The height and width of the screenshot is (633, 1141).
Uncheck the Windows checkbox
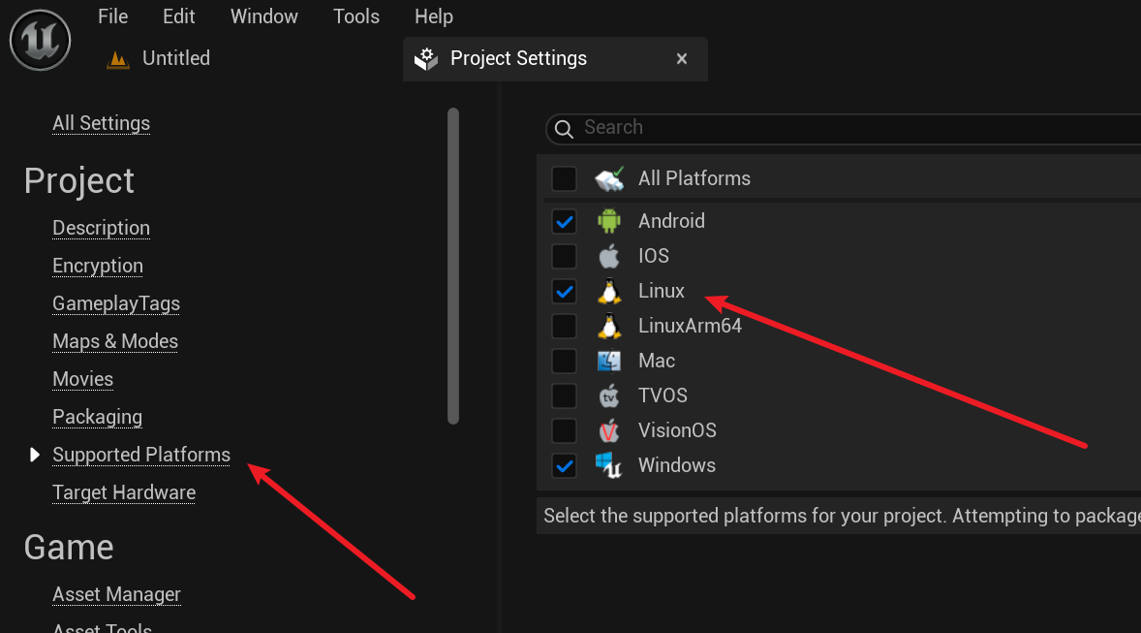tap(564, 466)
